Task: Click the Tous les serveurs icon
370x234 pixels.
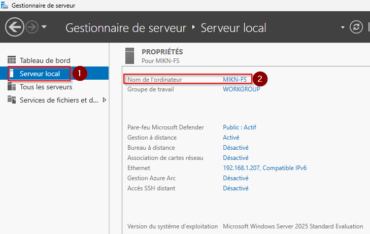Action: (12, 87)
